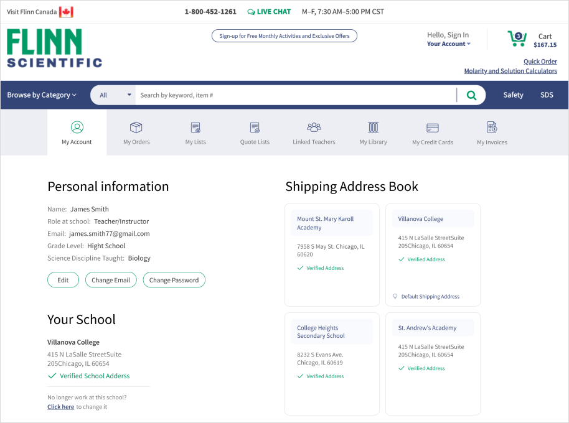This screenshot has height=423, width=569.
Task: Click the cart total $167.15
Action: [545, 45]
